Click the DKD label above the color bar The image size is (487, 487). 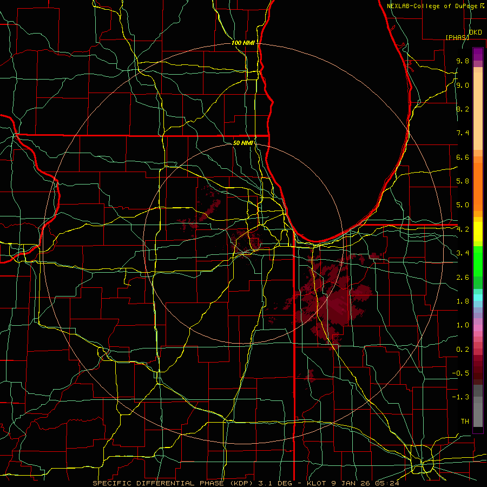(x=476, y=32)
